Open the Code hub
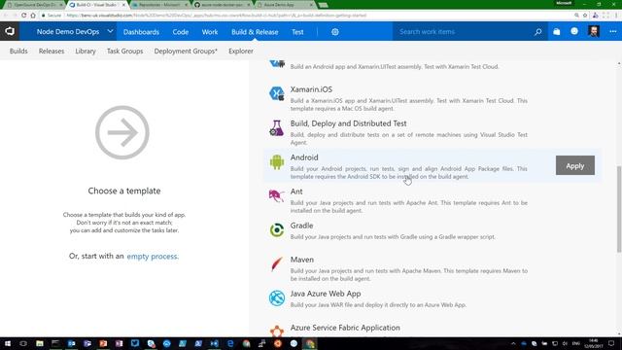The image size is (622, 350). click(x=181, y=32)
